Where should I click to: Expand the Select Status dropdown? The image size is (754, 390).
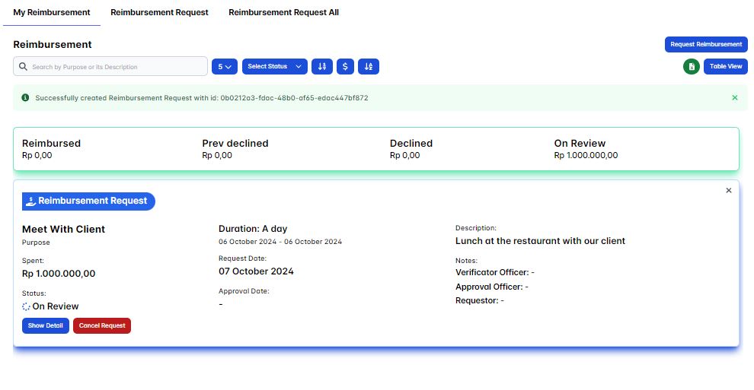click(x=274, y=67)
